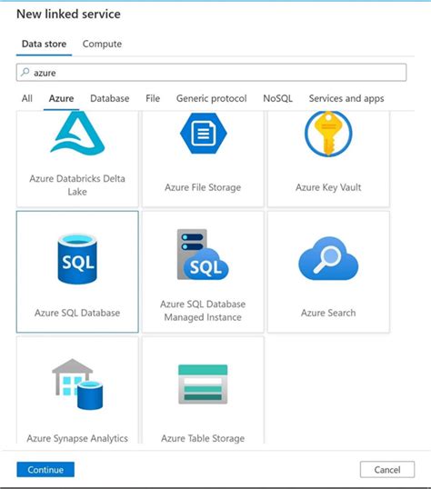Click the "Azure File Storage" label
Image resolution: width=431 pixels, height=489 pixels.
click(203, 187)
